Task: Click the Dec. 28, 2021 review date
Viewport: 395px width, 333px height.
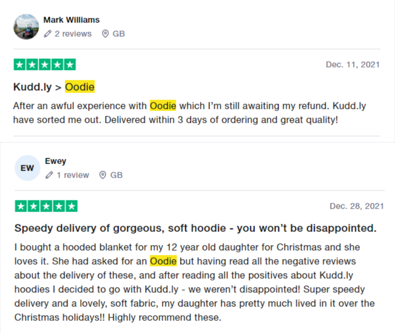Action: [356, 206]
